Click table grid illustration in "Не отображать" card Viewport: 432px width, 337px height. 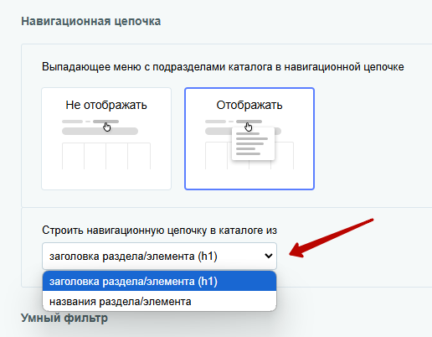106,156
